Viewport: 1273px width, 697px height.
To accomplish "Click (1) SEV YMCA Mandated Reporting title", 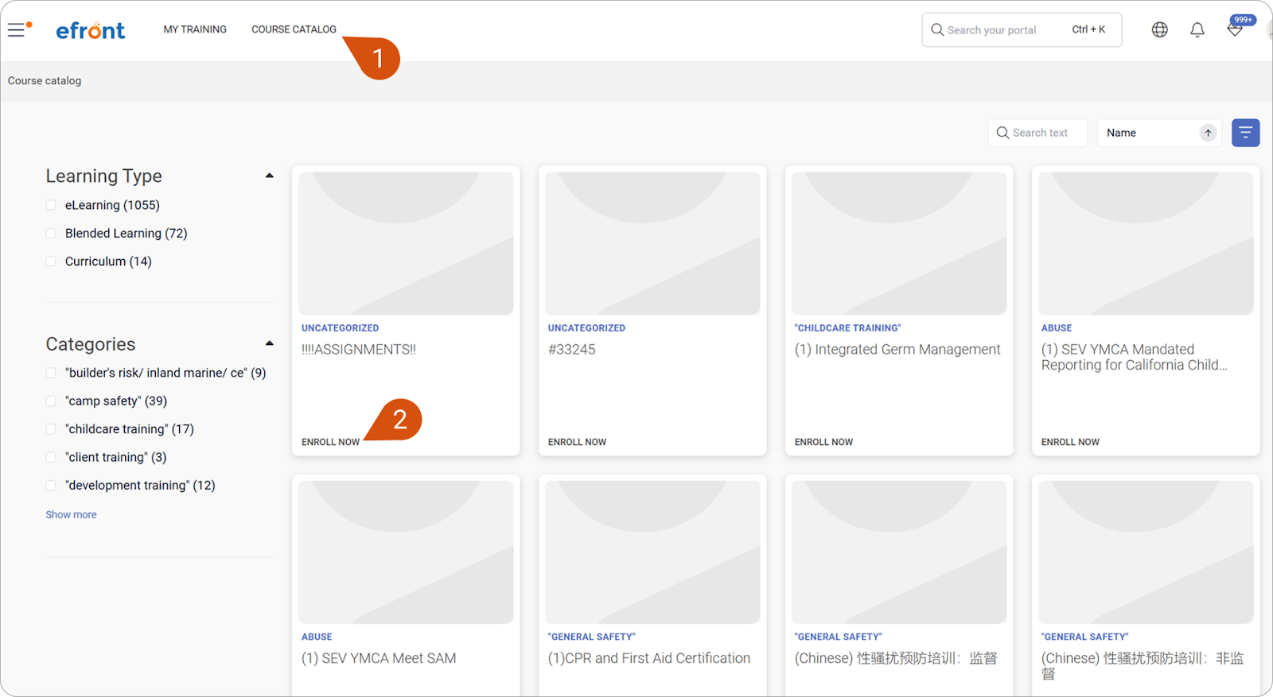I will (x=1134, y=358).
